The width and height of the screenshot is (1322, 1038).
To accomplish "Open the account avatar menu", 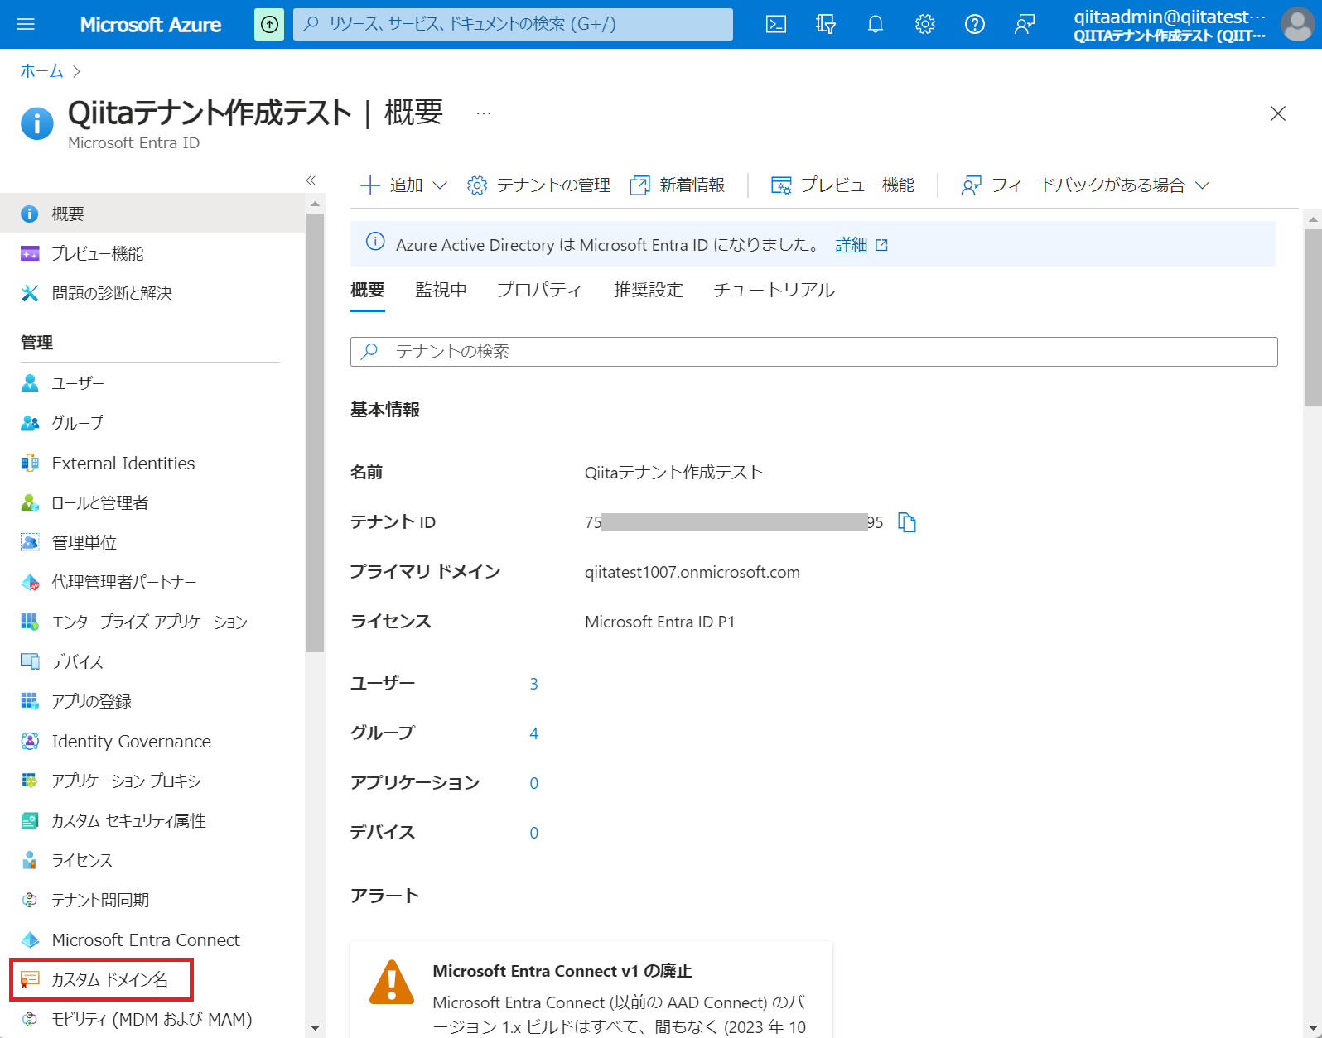I will tap(1297, 24).
